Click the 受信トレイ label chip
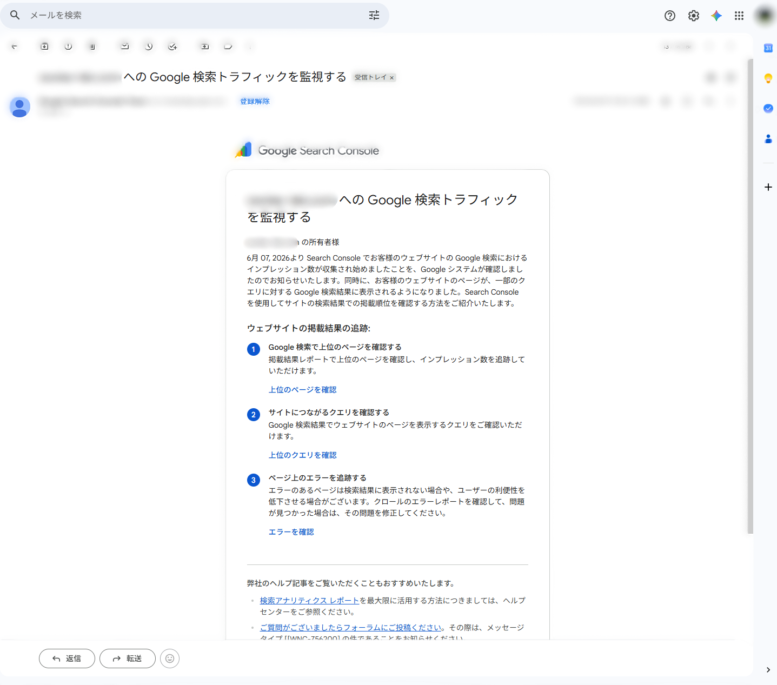Image resolution: width=777 pixels, height=685 pixels. (x=374, y=77)
